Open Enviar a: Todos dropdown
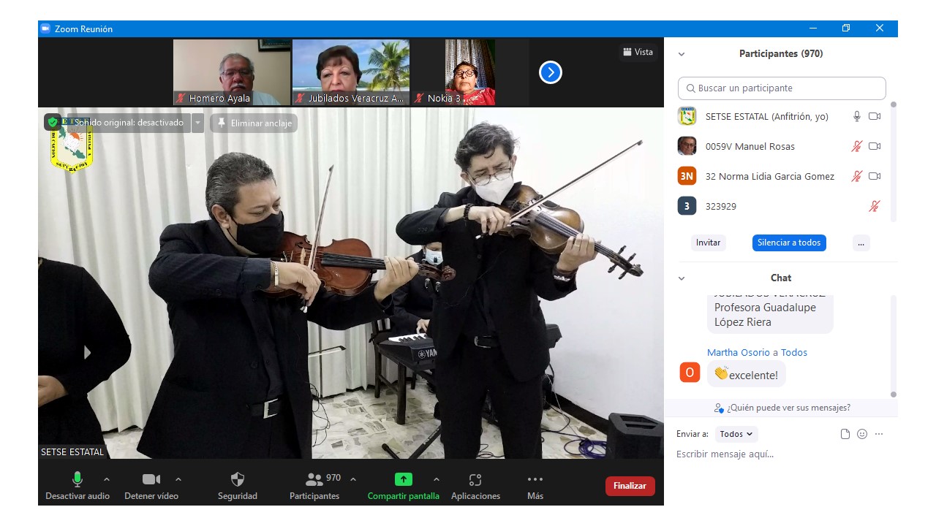 pyautogui.click(x=736, y=434)
